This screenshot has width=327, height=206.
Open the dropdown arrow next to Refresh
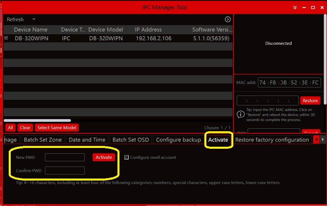pos(34,19)
